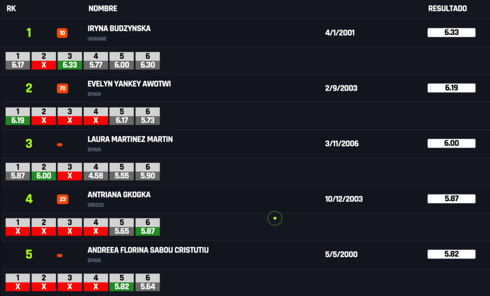Click the orange dash badge beside Laura Martinez Martin
This screenshot has height=296, width=490.
pos(60,144)
